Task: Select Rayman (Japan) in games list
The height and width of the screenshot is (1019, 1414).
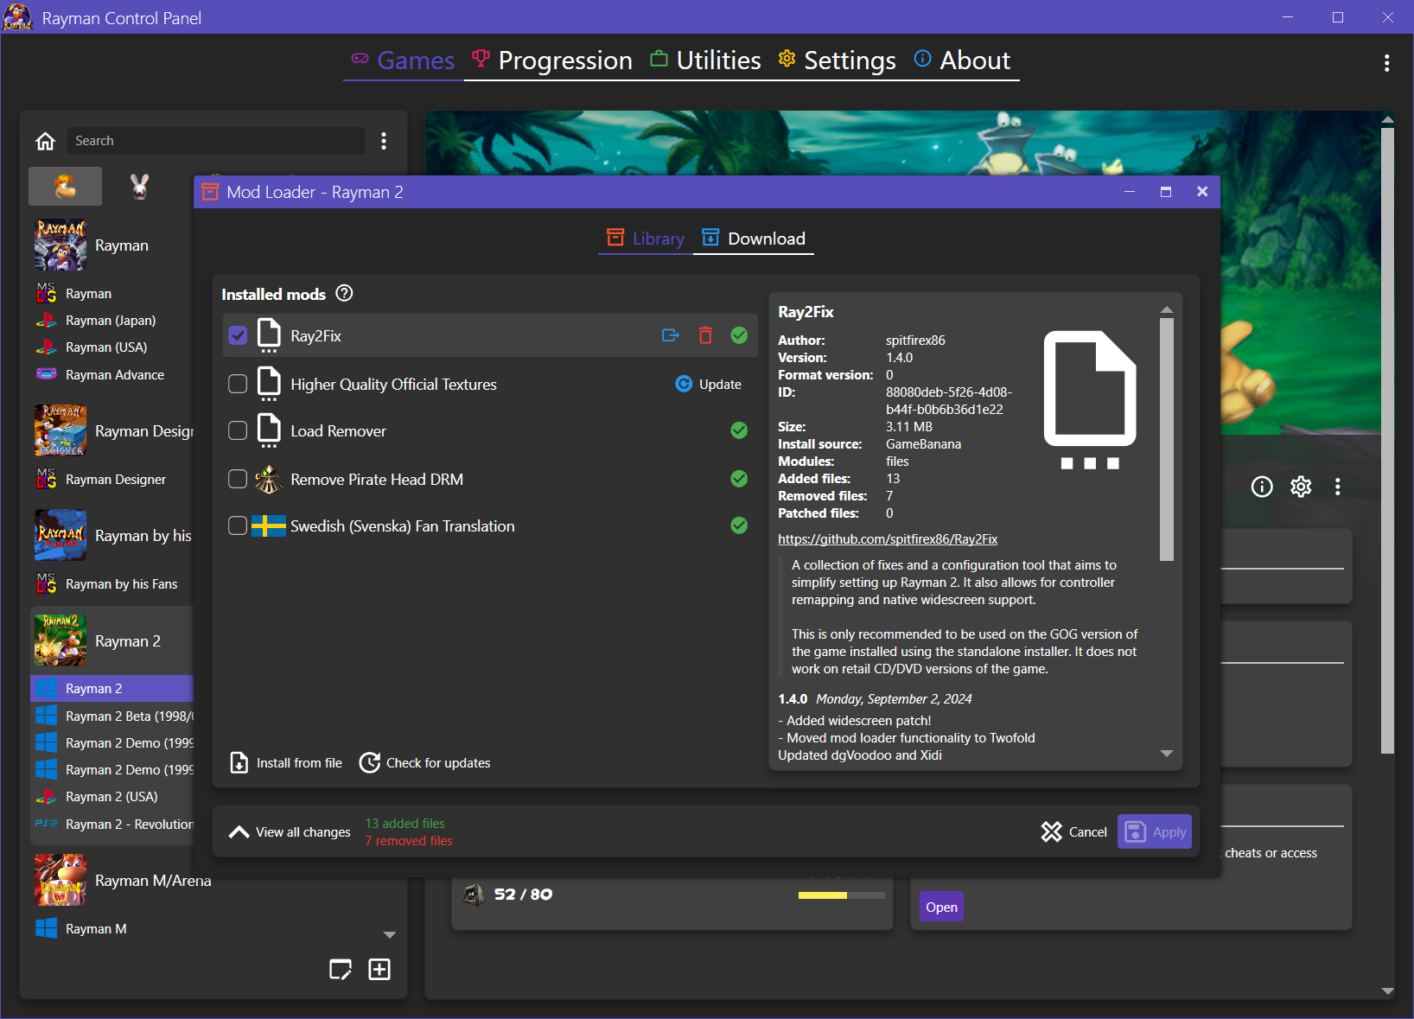Action: [111, 321]
